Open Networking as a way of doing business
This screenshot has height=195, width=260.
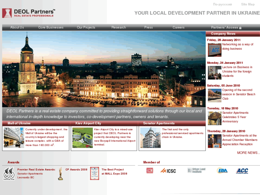click(237, 47)
